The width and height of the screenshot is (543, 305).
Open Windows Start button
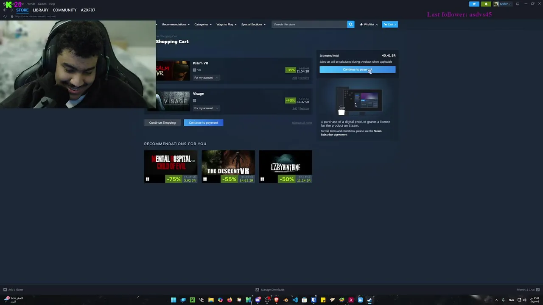174,300
